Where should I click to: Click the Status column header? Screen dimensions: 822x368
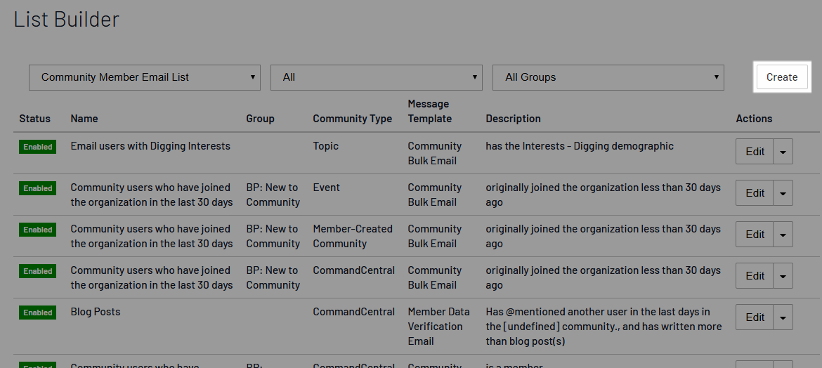(x=34, y=119)
